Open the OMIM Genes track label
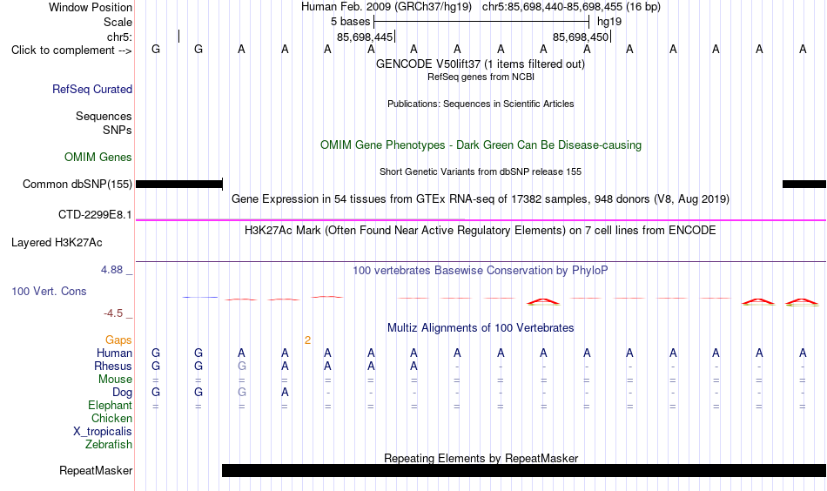The height and width of the screenshot is (491, 827). [98, 158]
